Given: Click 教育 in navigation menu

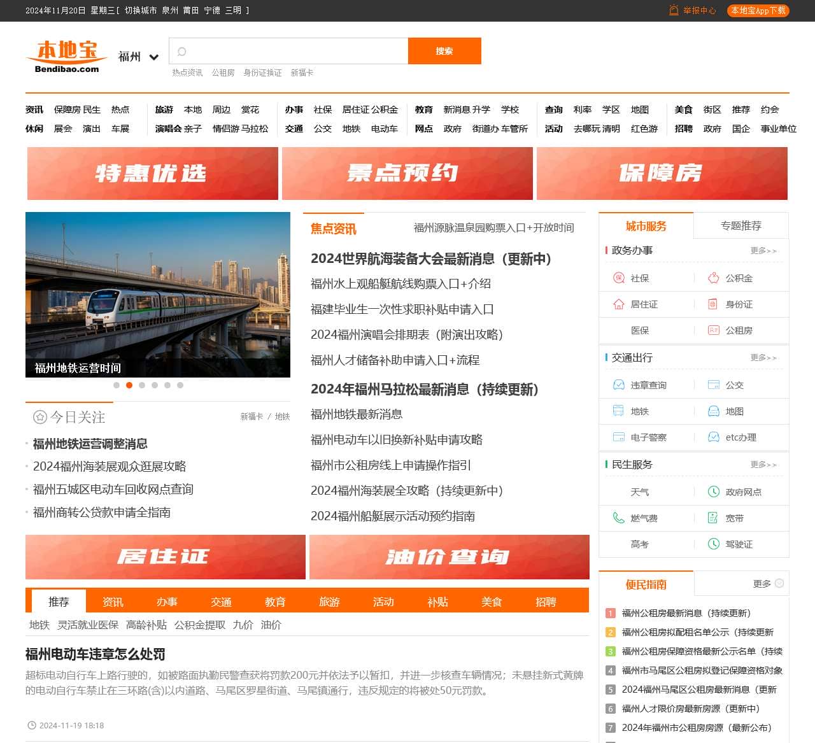Looking at the screenshot, I should click(424, 110).
